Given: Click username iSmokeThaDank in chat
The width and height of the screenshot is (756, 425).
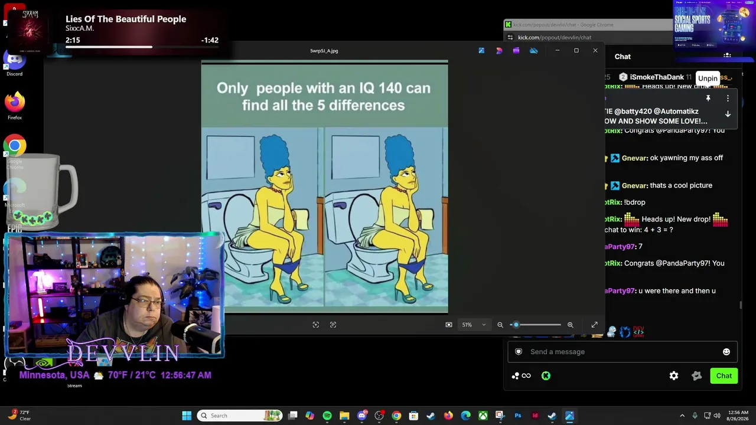Looking at the screenshot, I should click(657, 77).
